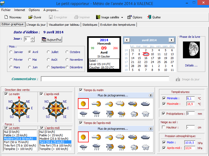Click the Commentaires text field

click(x=105, y=79)
